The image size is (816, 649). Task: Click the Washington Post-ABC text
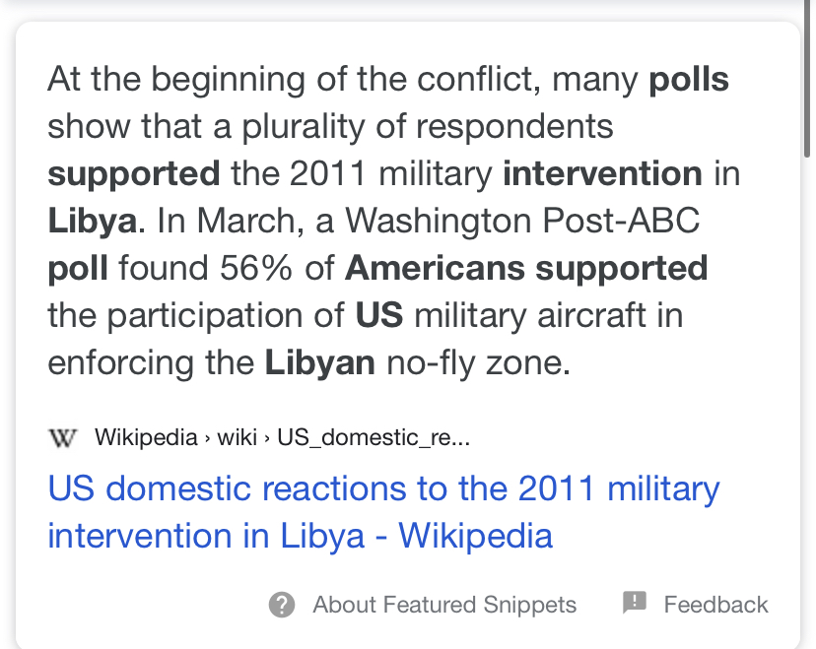(522, 221)
